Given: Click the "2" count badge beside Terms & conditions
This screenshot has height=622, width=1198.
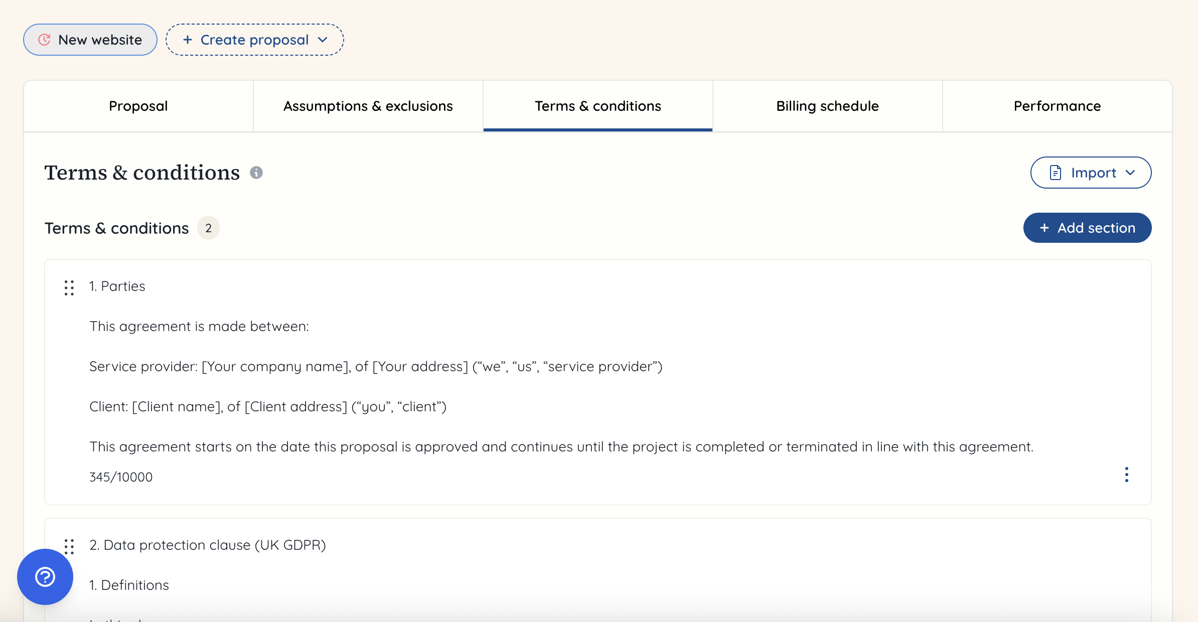Looking at the screenshot, I should pyautogui.click(x=208, y=228).
